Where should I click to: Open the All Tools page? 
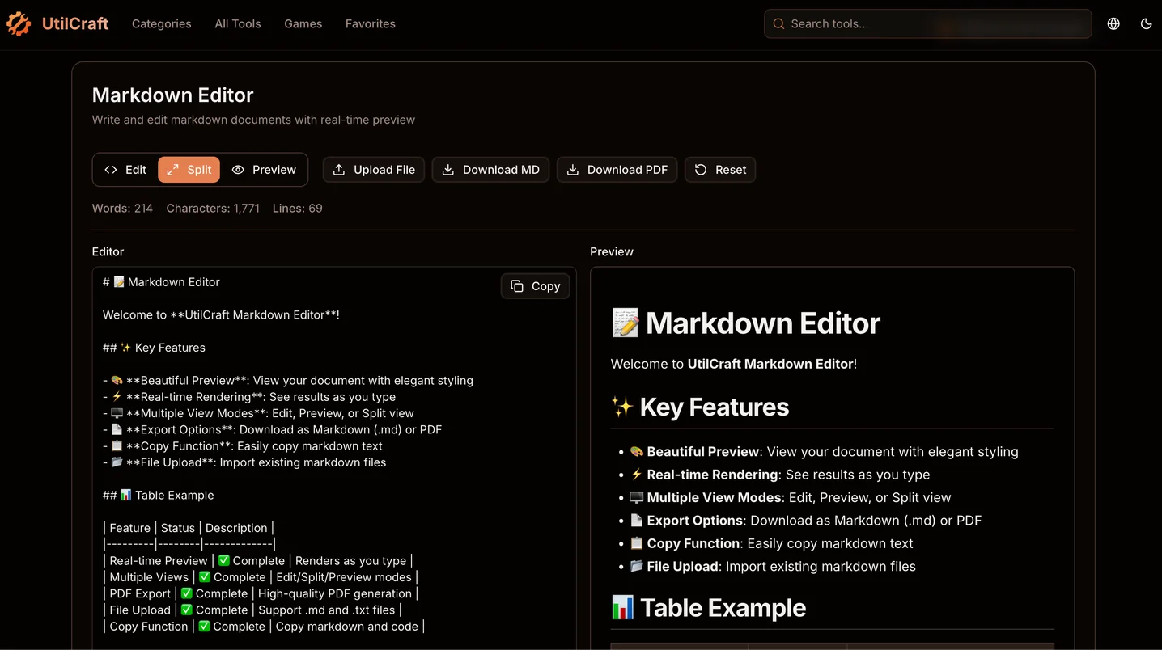[238, 24]
